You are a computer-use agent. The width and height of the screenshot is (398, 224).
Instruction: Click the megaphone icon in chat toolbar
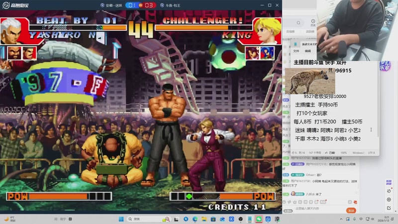[290, 202]
